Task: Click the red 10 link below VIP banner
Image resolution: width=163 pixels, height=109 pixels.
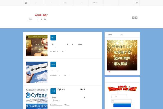Action: pyautogui.click(x=109, y=72)
